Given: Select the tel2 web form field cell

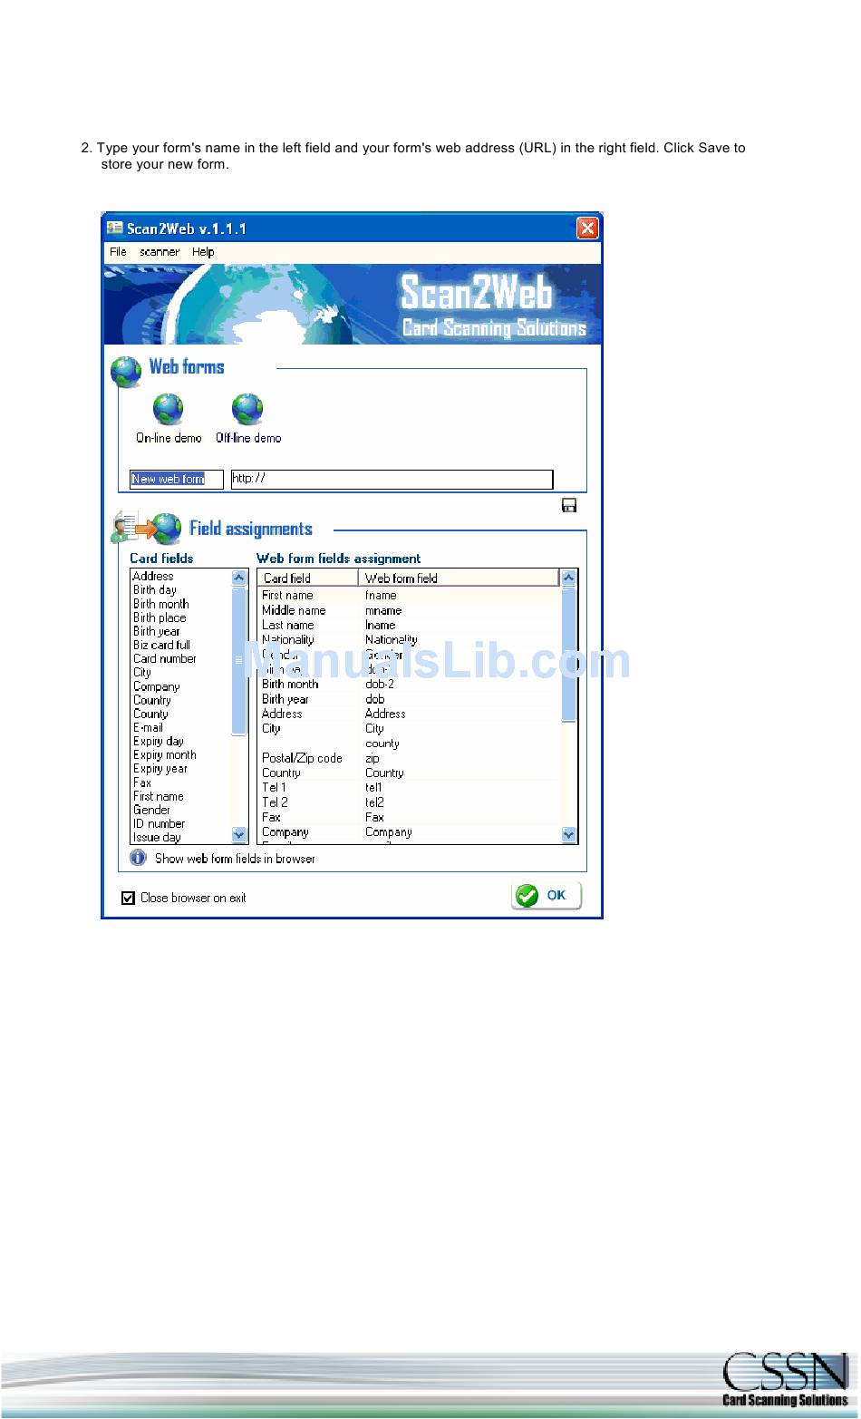Looking at the screenshot, I should click(x=375, y=802).
